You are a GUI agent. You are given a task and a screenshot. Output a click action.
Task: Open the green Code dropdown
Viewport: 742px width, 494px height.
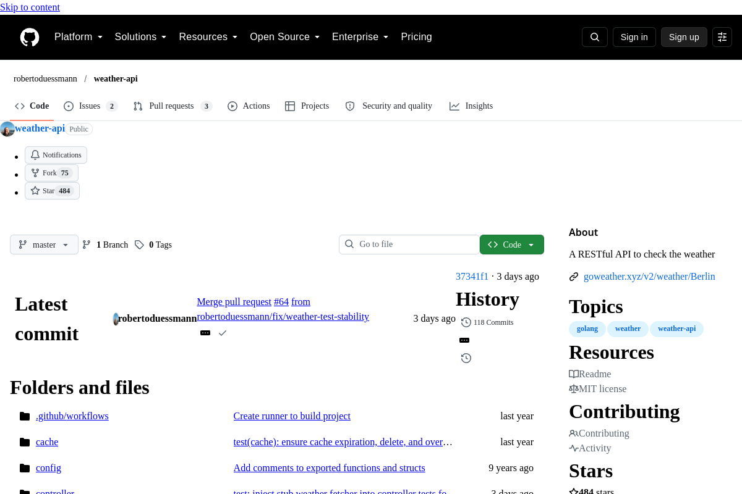click(x=512, y=245)
